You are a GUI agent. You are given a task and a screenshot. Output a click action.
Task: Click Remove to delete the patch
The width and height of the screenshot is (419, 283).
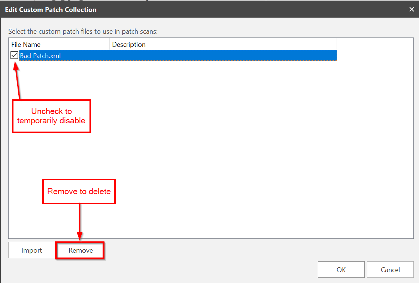[x=81, y=250]
